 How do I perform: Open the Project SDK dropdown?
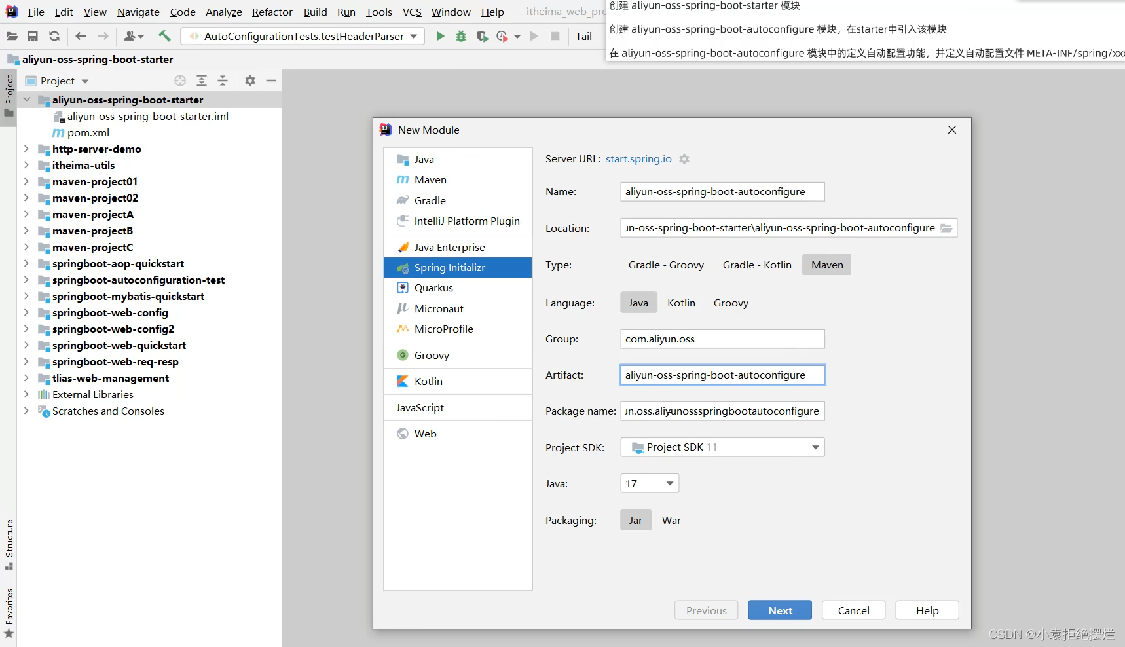click(722, 447)
